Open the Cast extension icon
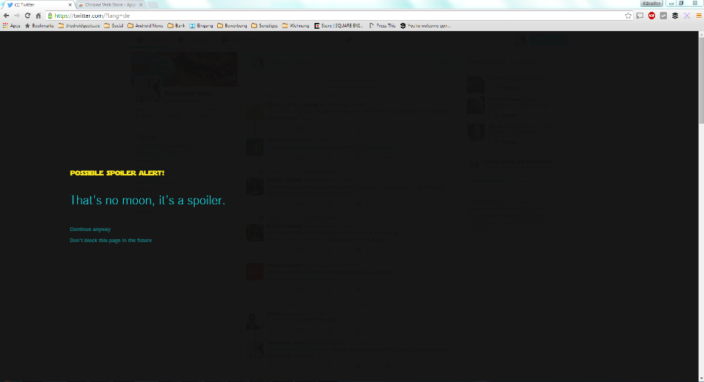 640,16
